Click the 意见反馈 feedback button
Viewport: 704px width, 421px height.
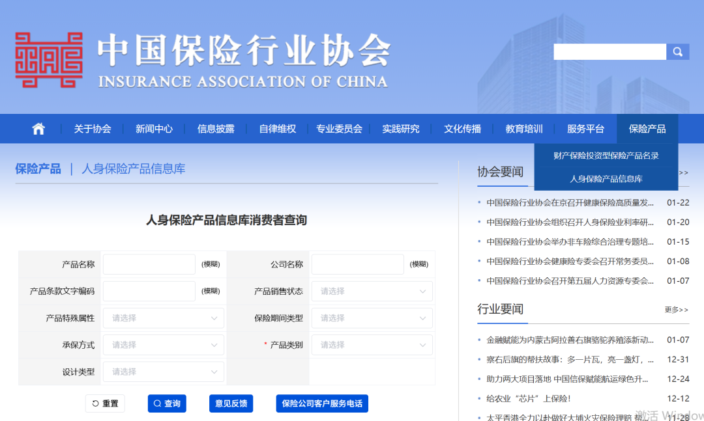coord(231,403)
